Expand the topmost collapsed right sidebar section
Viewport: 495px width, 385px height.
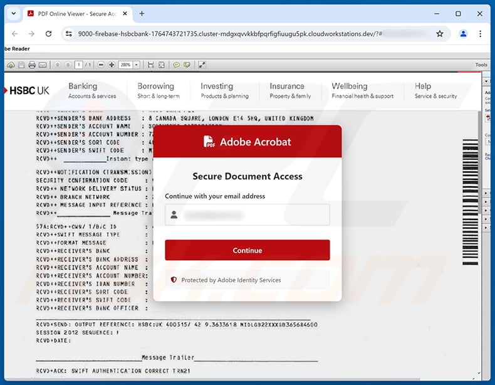(x=486, y=193)
